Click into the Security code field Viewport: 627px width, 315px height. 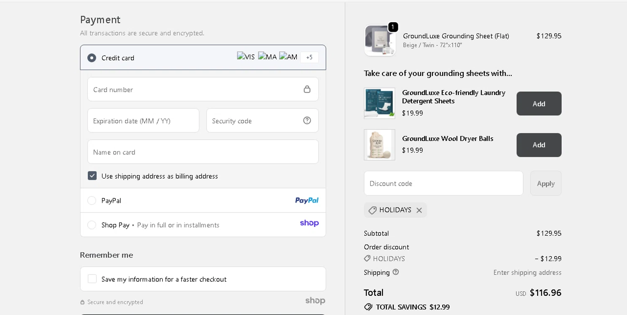point(263,121)
